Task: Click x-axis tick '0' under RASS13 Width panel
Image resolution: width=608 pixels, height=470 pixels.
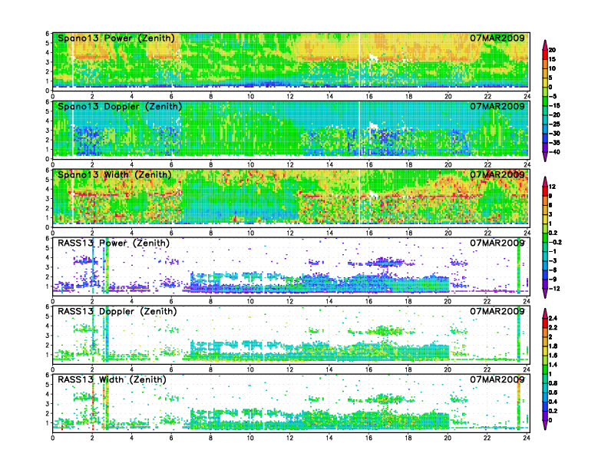Action: click(53, 438)
